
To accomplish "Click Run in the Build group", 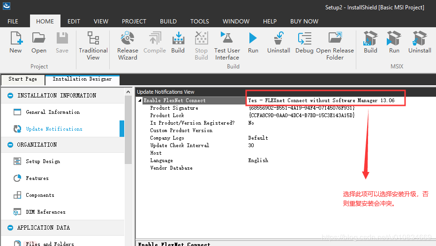I will point(253,42).
